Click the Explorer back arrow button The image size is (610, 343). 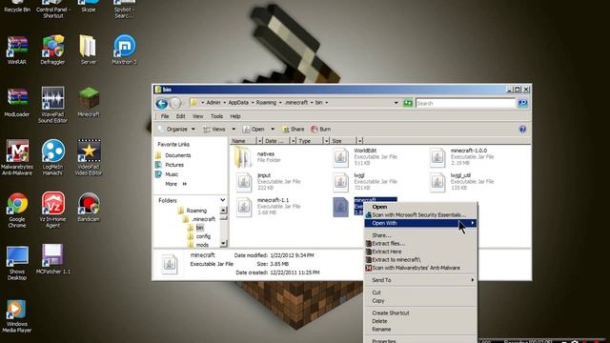pyautogui.click(x=162, y=103)
